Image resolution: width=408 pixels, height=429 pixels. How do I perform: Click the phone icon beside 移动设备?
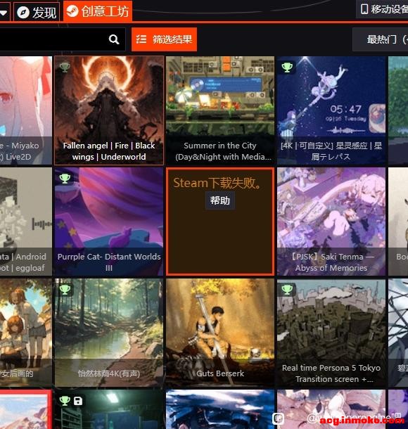364,9
